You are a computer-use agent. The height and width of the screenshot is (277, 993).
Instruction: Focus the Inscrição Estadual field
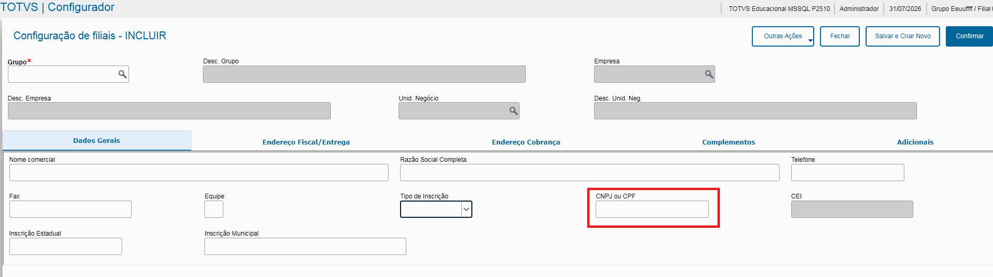(66, 247)
